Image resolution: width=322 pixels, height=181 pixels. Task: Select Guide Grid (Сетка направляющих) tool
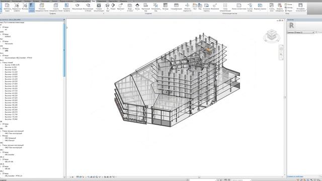coord(225,7)
